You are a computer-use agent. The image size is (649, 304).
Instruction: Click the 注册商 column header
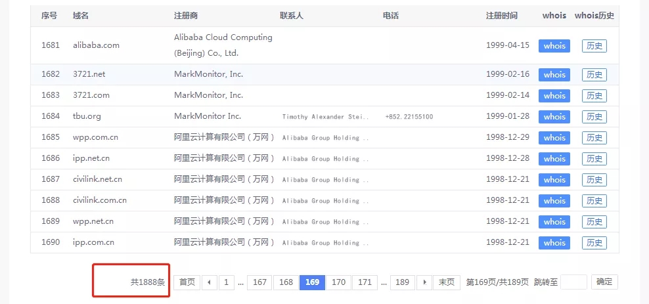tap(186, 16)
